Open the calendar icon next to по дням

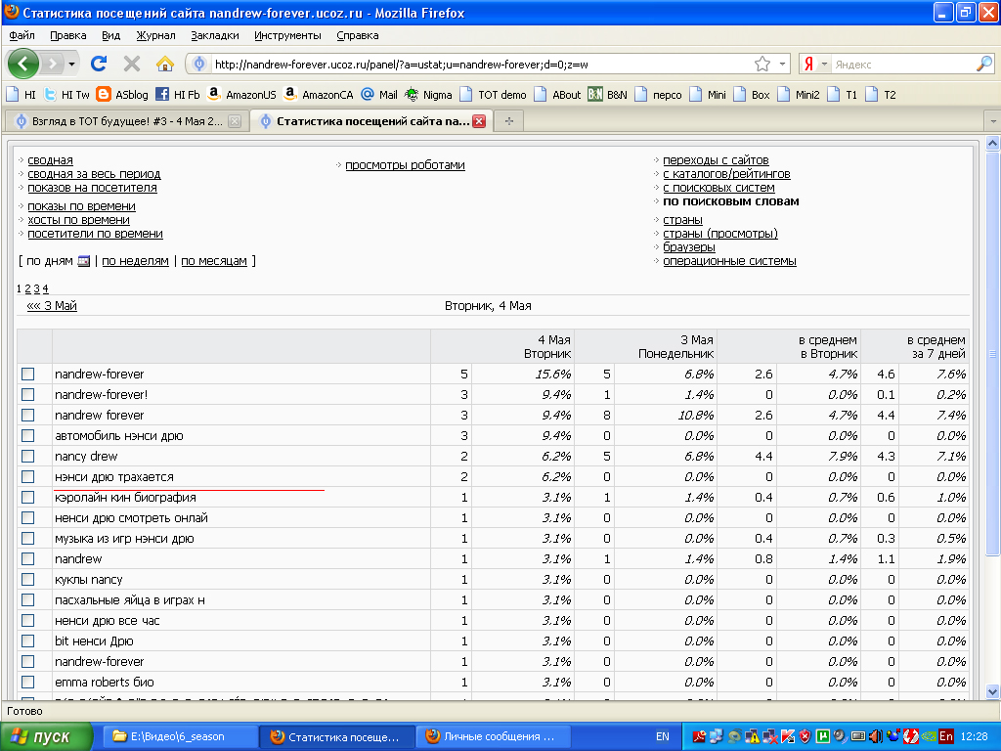tap(84, 260)
